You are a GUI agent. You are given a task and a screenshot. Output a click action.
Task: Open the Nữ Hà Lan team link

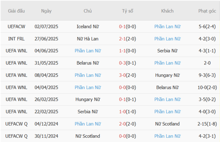(x=88, y=38)
